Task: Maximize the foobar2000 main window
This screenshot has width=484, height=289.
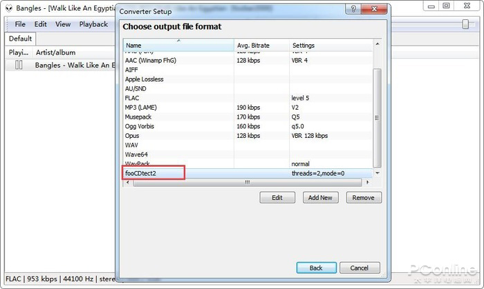Action: click(x=447, y=6)
